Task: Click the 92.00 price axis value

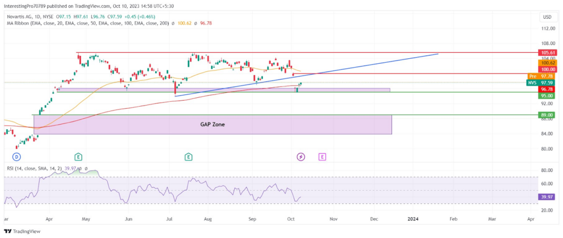Action: [x=548, y=103]
